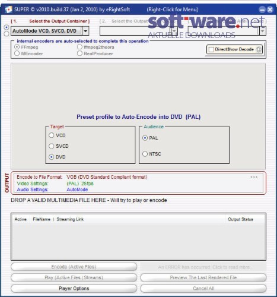277x297 pixels.
Task: Choose DVD as the target
Action: point(52,157)
